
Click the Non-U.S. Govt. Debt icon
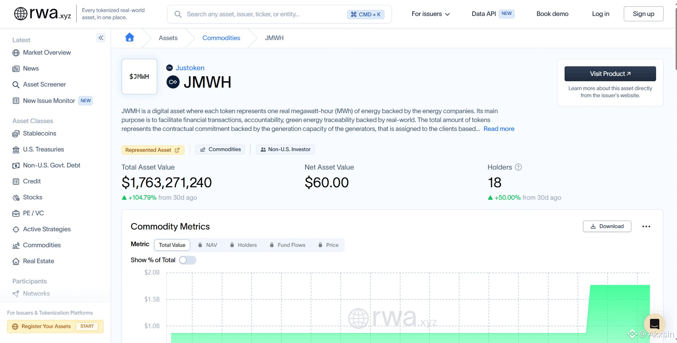(x=16, y=166)
